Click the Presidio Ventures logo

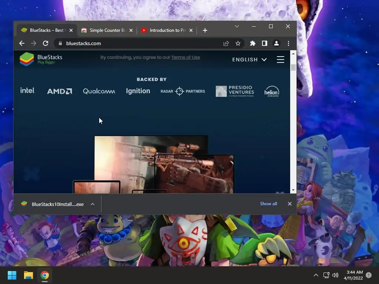click(x=235, y=91)
